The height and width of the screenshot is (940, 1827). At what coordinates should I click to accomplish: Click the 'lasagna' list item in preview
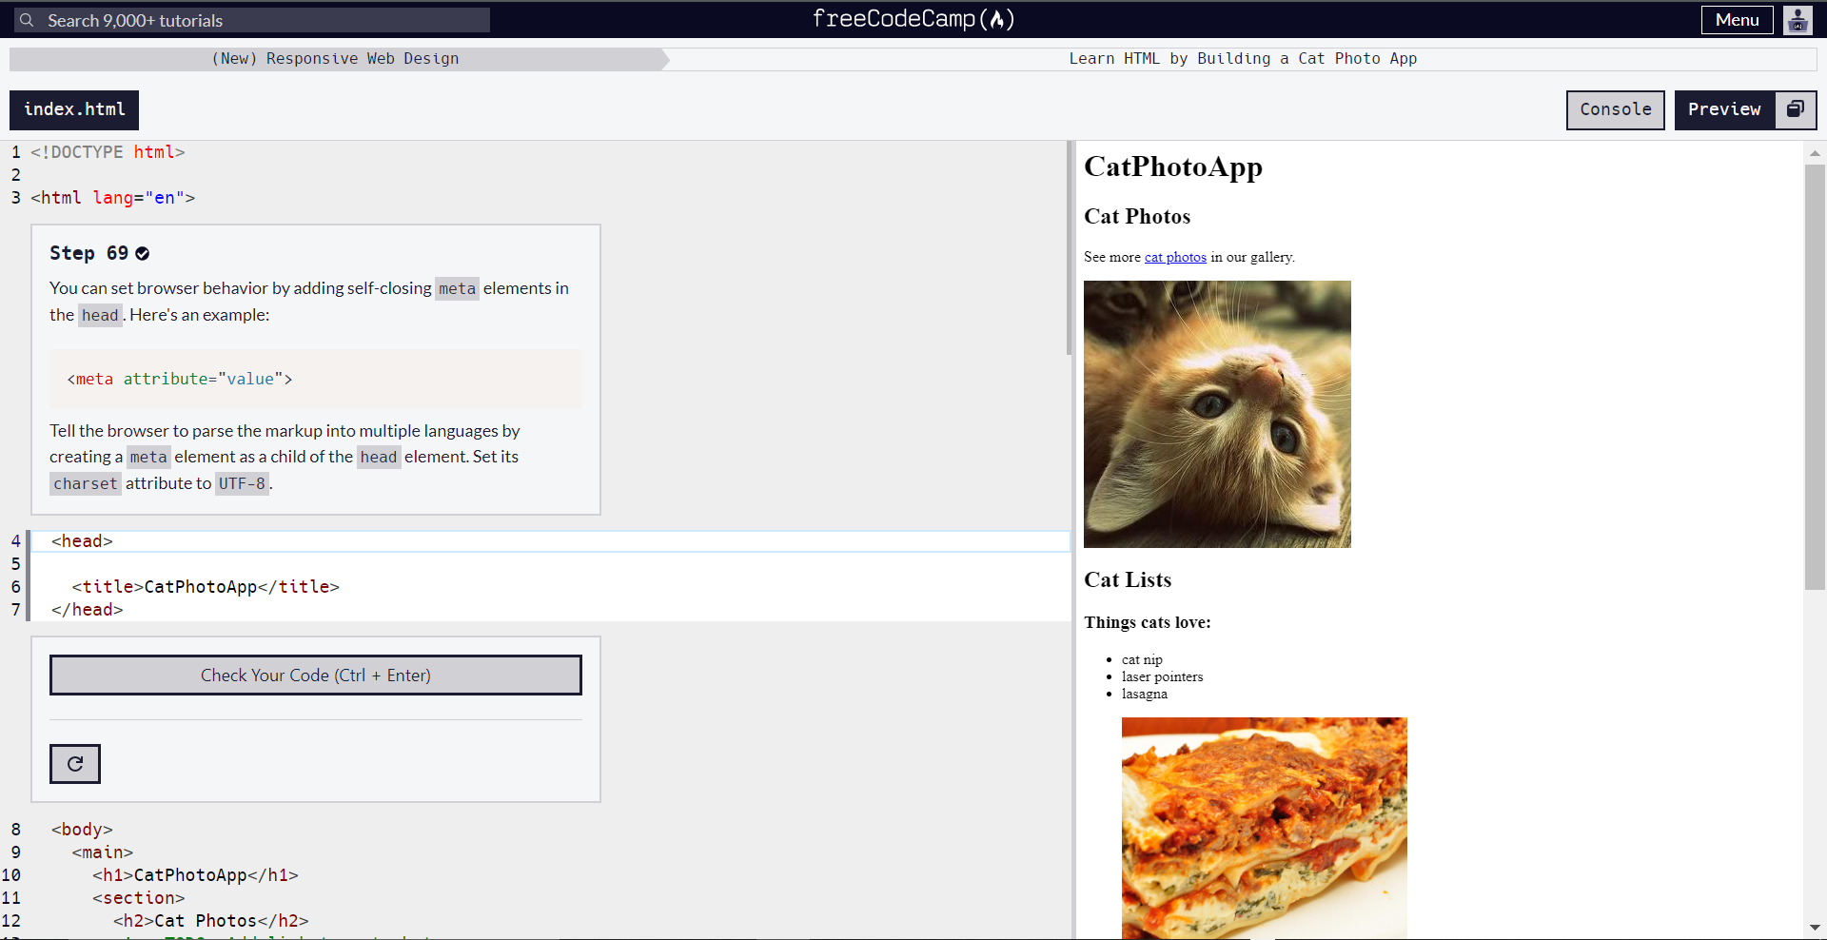pos(1145,694)
